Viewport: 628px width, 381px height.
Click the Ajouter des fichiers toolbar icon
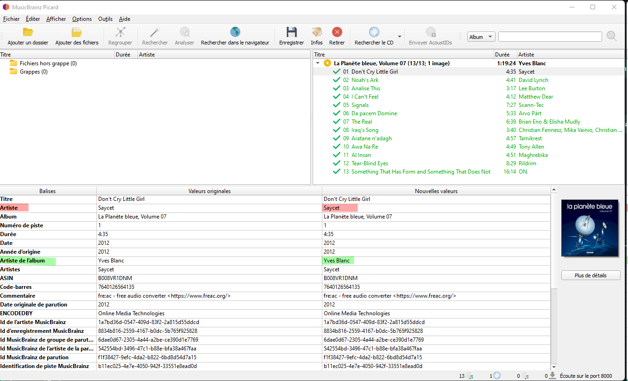point(76,32)
